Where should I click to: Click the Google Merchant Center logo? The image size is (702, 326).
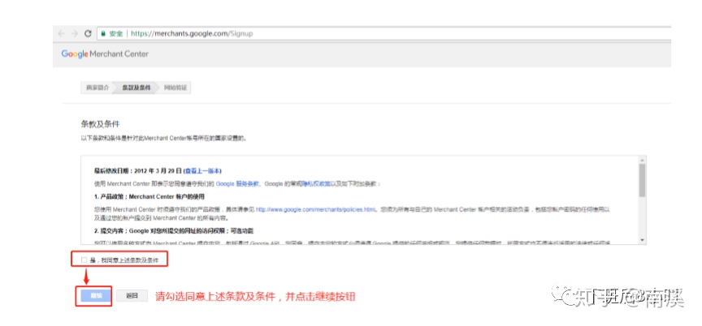pos(105,54)
